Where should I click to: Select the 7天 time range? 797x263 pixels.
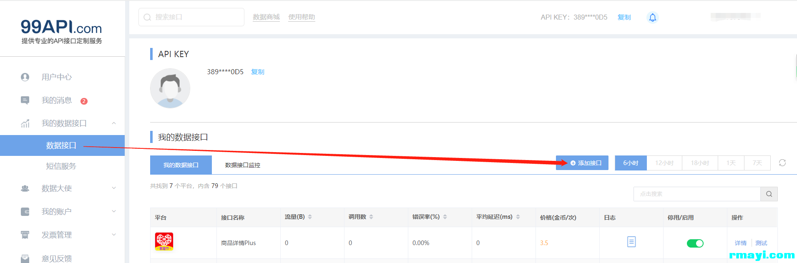(757, 163)
